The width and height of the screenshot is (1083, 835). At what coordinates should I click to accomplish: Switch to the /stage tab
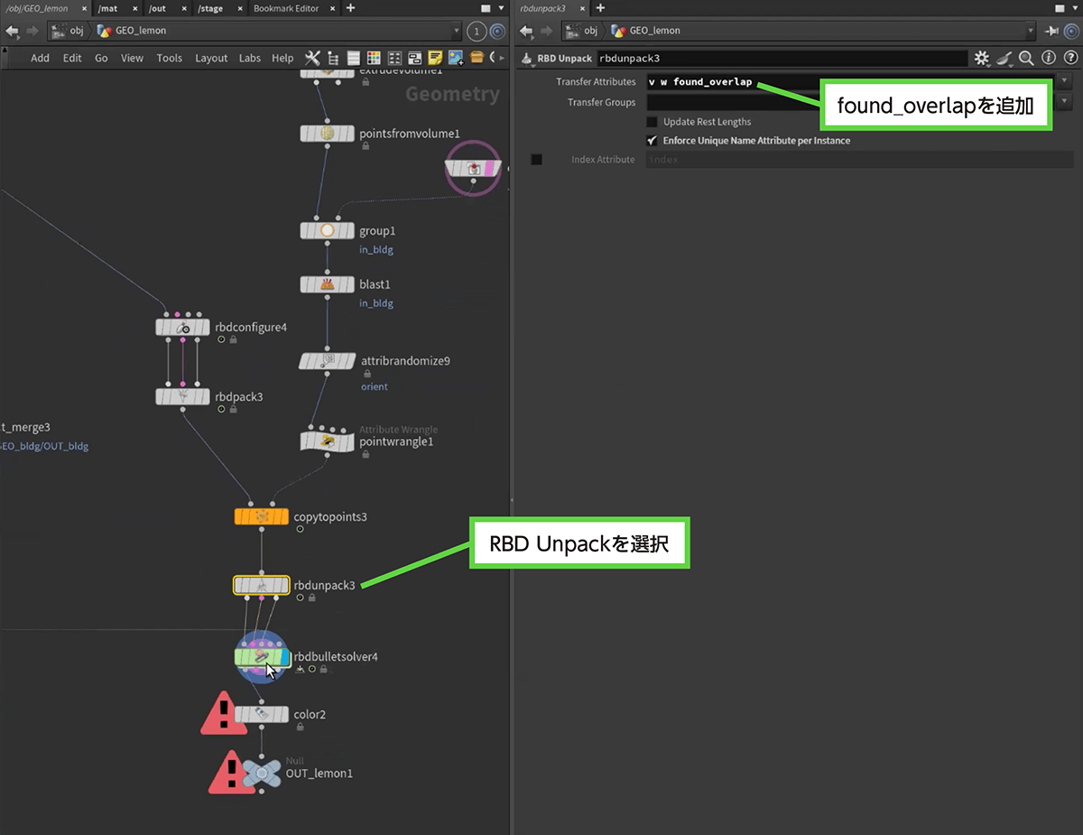tap(210, 8)
